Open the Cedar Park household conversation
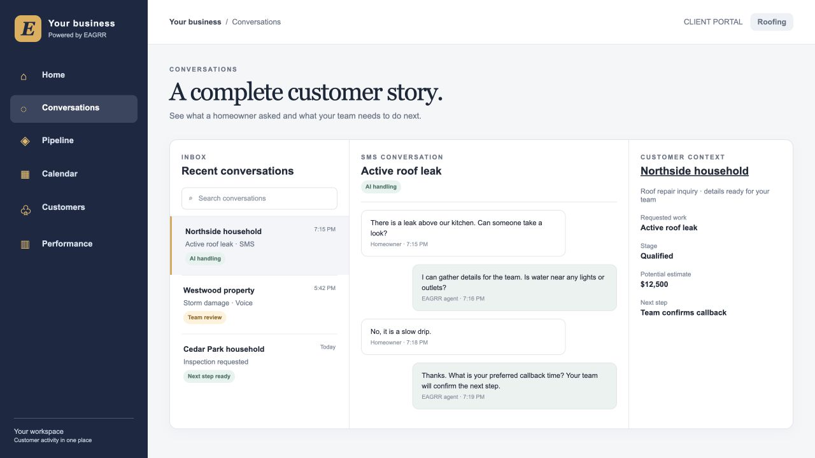 [x=260, y=363]
